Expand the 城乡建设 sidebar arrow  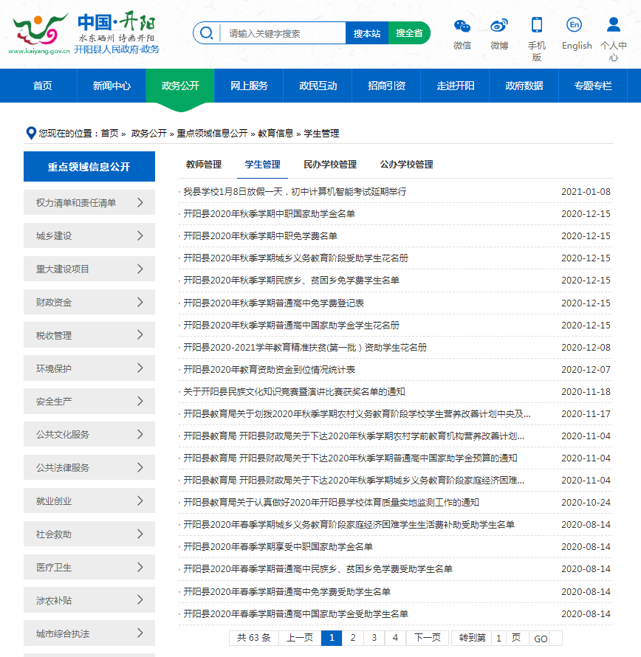point(140,235)
